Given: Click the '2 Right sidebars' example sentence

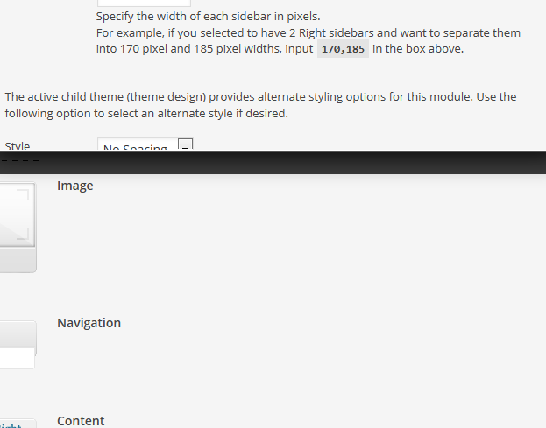Looking at the screenshot, I should coord(308,32).
